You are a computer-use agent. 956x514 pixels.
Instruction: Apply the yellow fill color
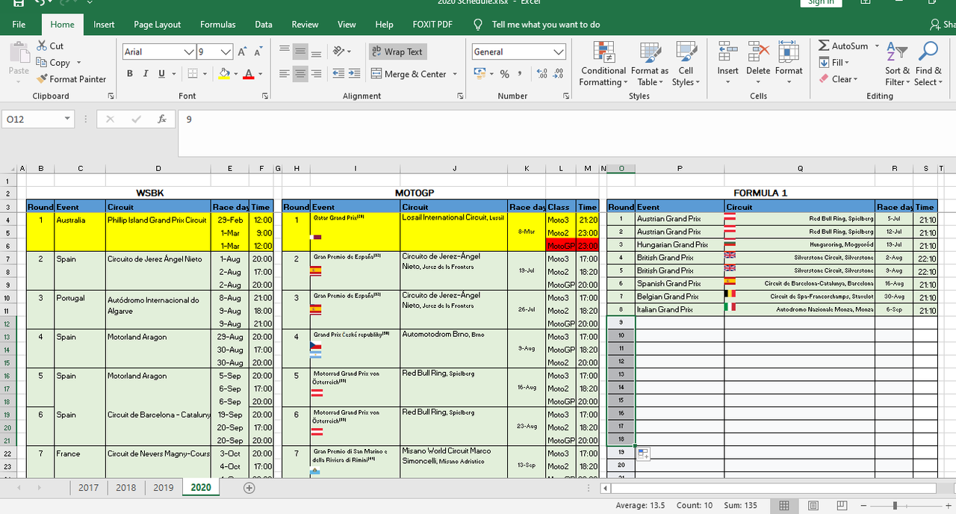pos(224,74)
